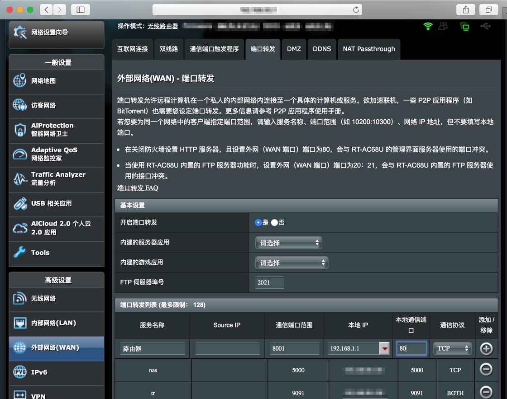The height and width of the screenshot is (399, 507).
Task: Click the add rule plus icon
Action: tap(486, 348)
